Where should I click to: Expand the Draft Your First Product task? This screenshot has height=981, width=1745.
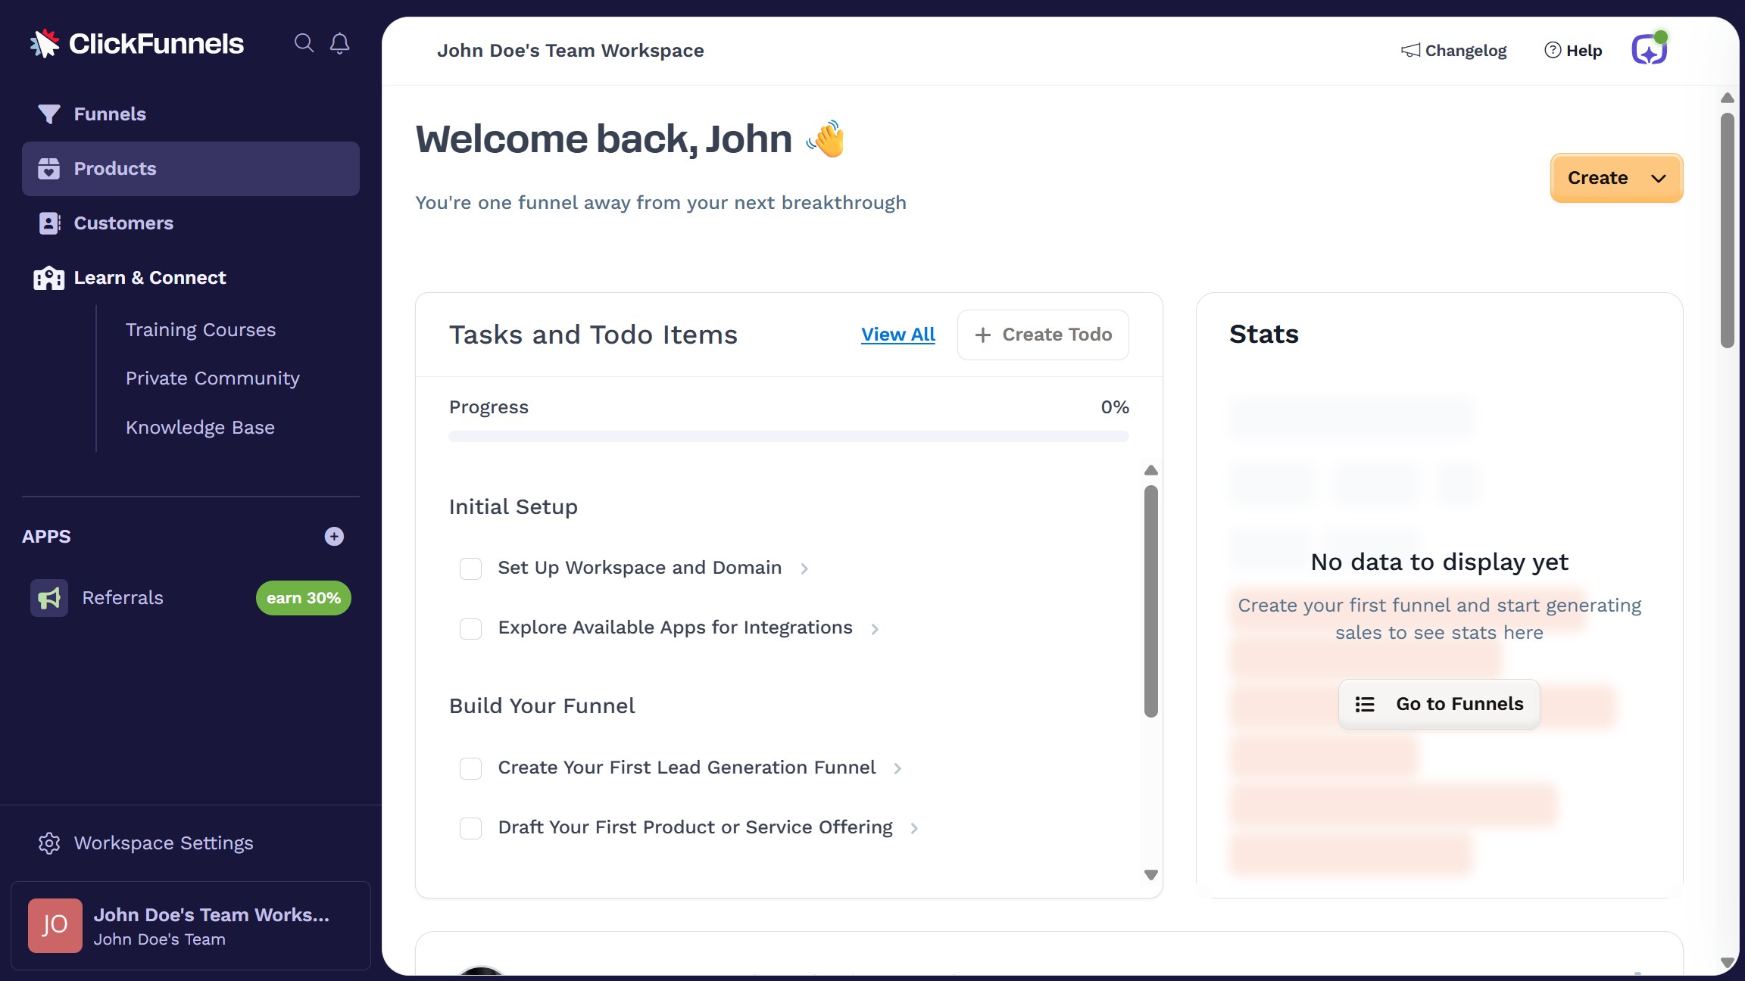pyautogui.click(x=915, y=828)
